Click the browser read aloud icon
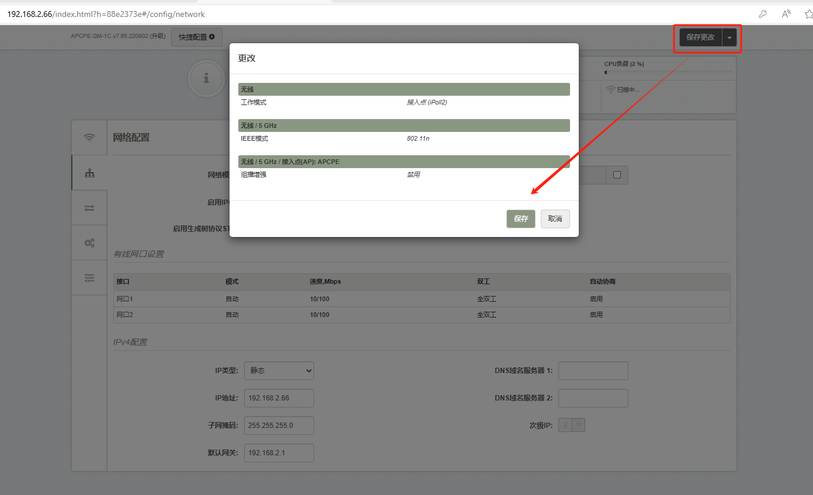813x495 pixels. 786,14
